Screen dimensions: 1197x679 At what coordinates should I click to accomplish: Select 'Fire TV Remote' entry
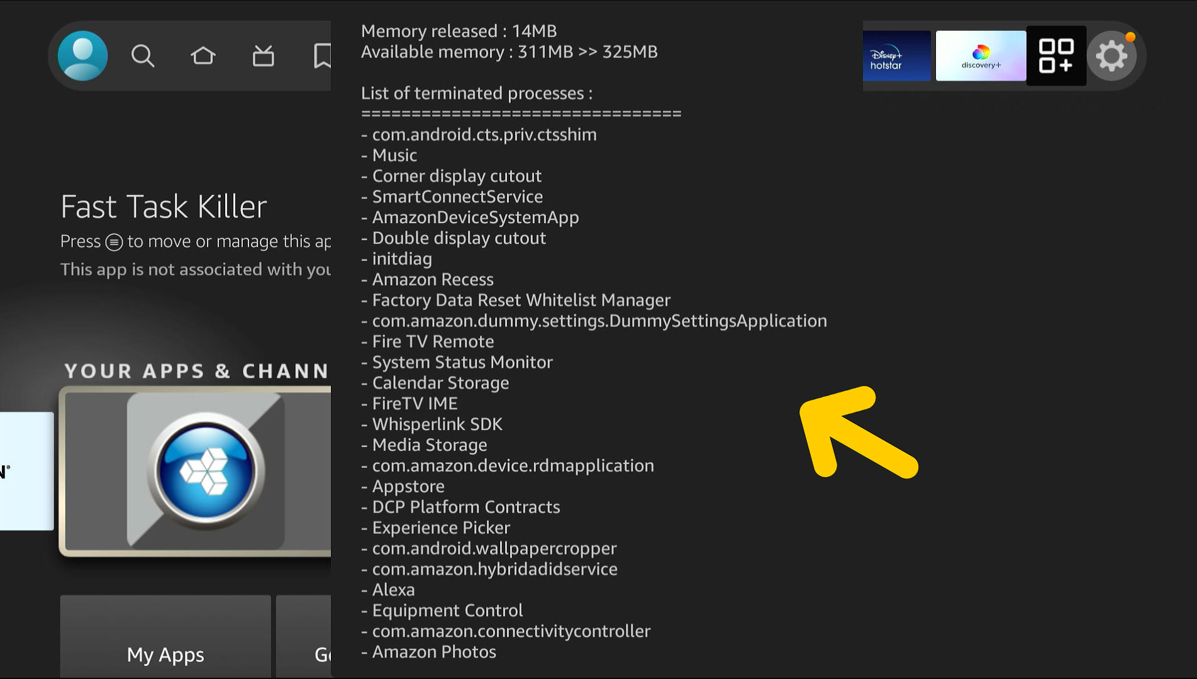pos(428,342)
